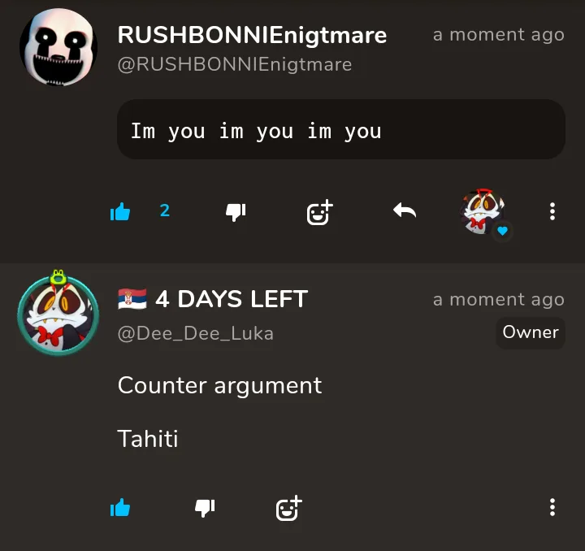Like RUSHBONNIEnigtmare's comment with thumbs up
The height and width of the screenshot is (551, 585).
pos(120,211)
